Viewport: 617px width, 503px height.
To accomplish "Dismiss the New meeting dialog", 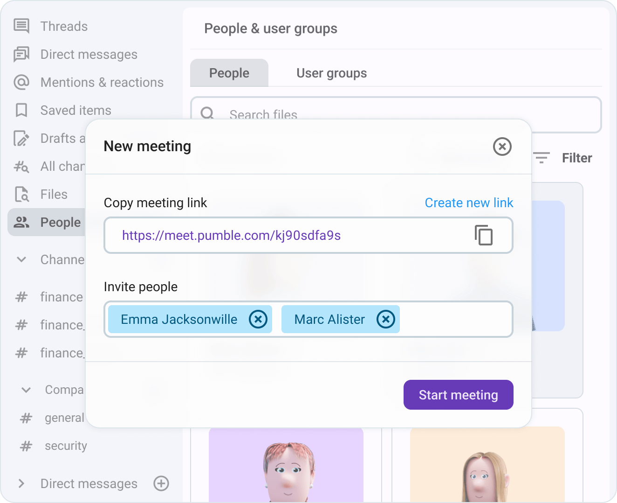I will [502, 147].
